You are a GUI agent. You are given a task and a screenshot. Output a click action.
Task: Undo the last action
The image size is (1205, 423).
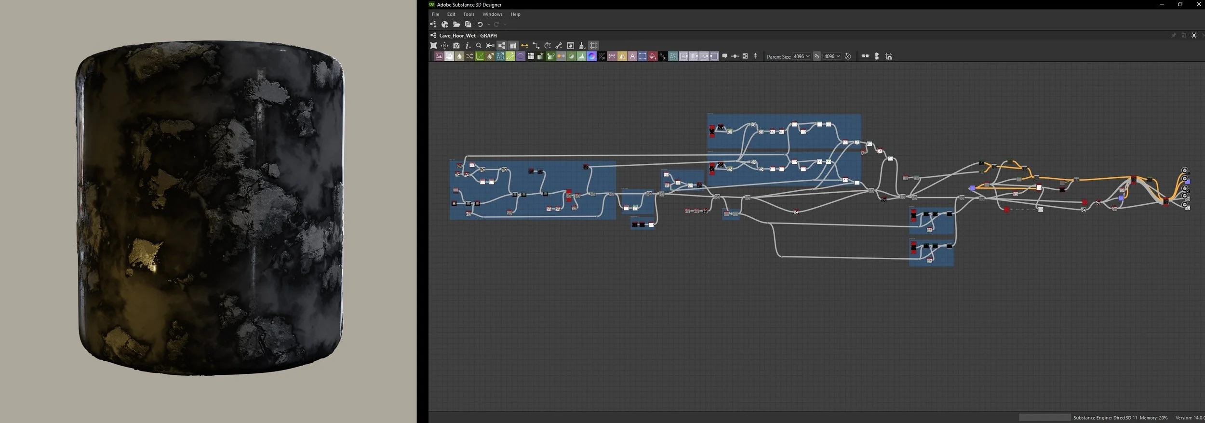[480, 25]
